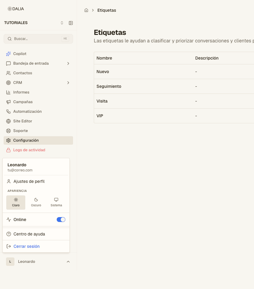Click the Configuración gear icon
The height and width of the screenshot is (289, 254).
click(8, 140)
